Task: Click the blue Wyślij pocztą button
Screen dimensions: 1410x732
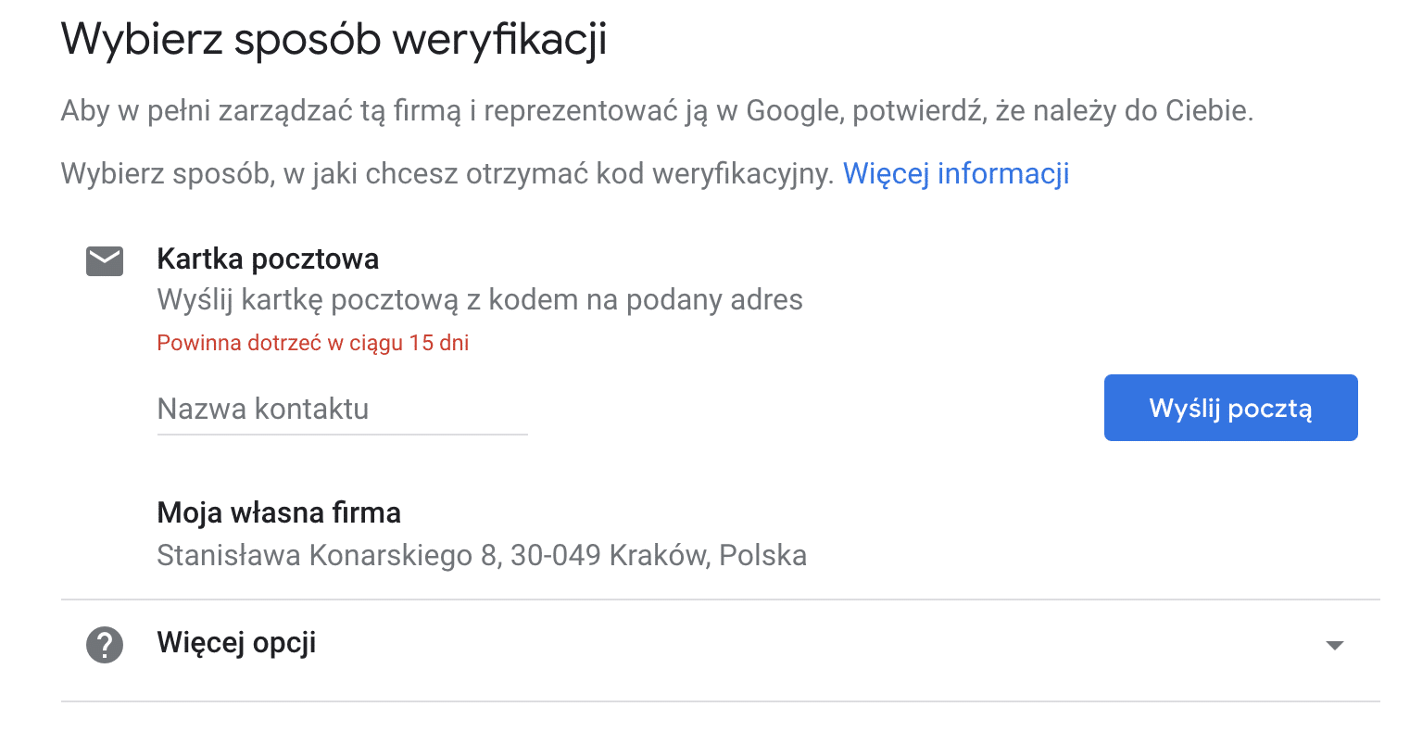Action: (x=1230, y=407)
